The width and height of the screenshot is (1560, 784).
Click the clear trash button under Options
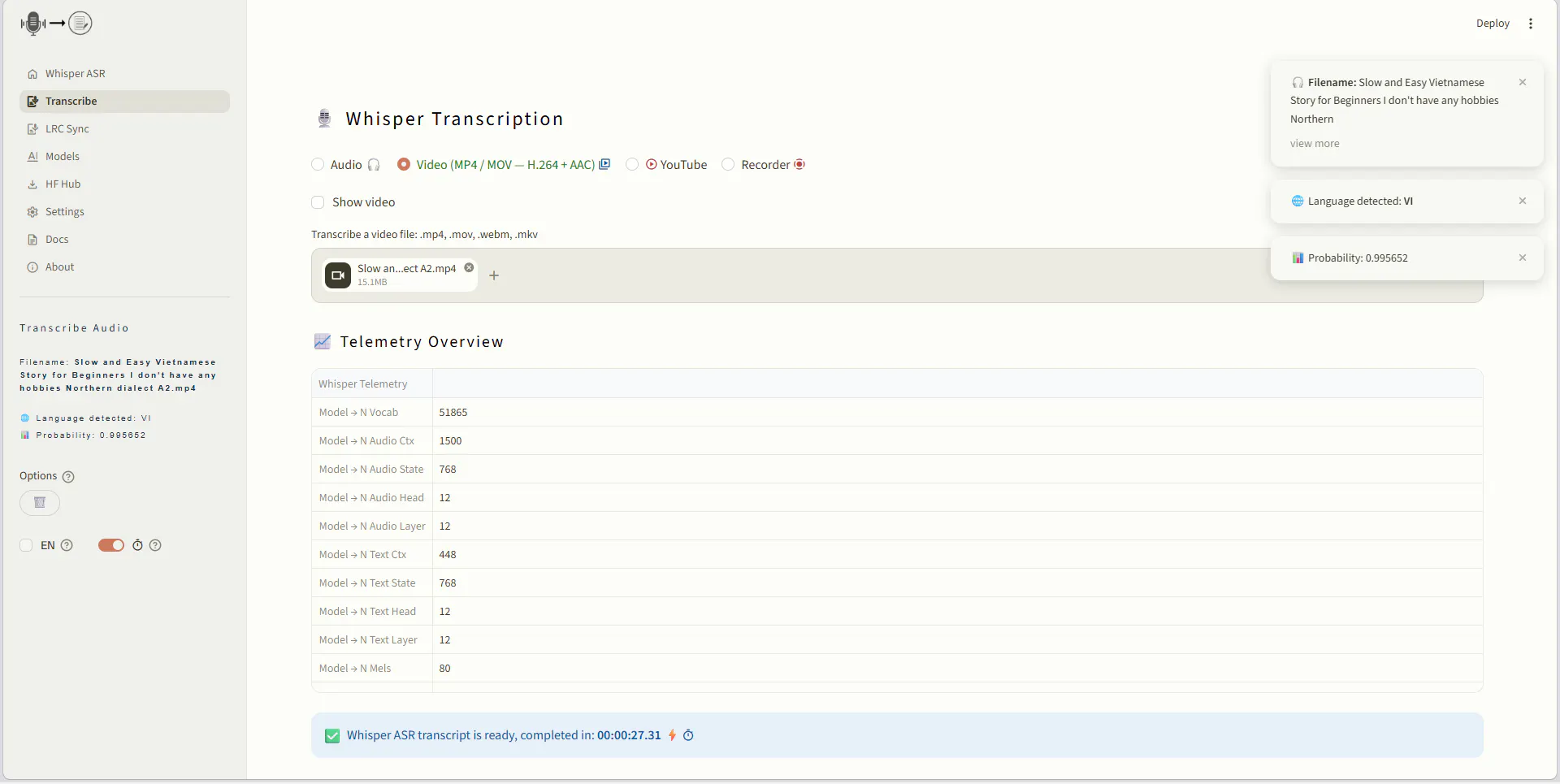(x=40, y=503)
